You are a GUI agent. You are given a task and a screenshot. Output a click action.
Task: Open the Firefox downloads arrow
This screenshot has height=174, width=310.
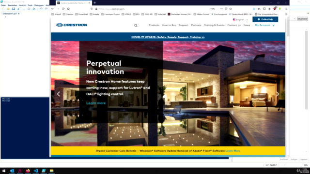coord(254,9)
